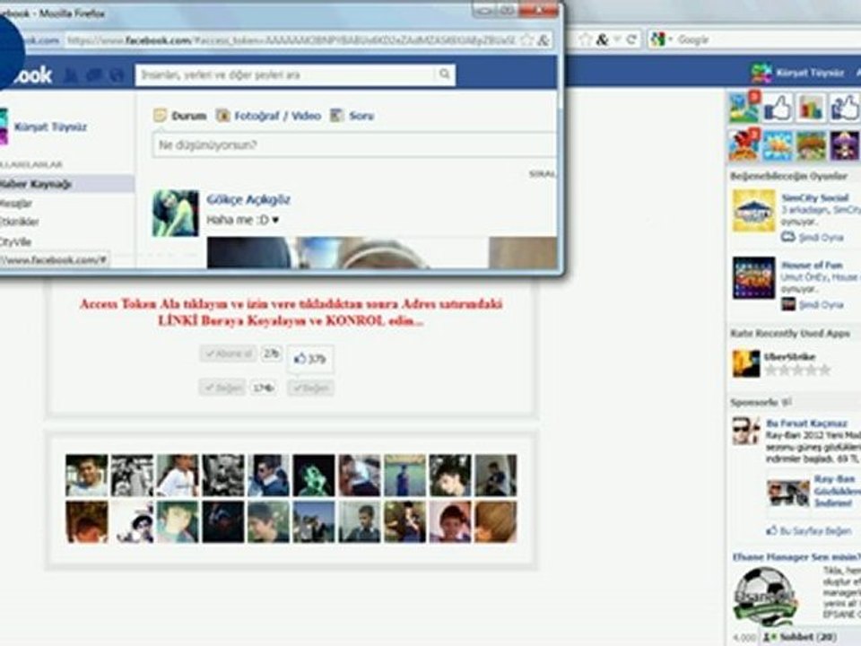Open dropdown arrow next to & icon in background window
Viewport: 861px width, 646px height.
point(617,39)
